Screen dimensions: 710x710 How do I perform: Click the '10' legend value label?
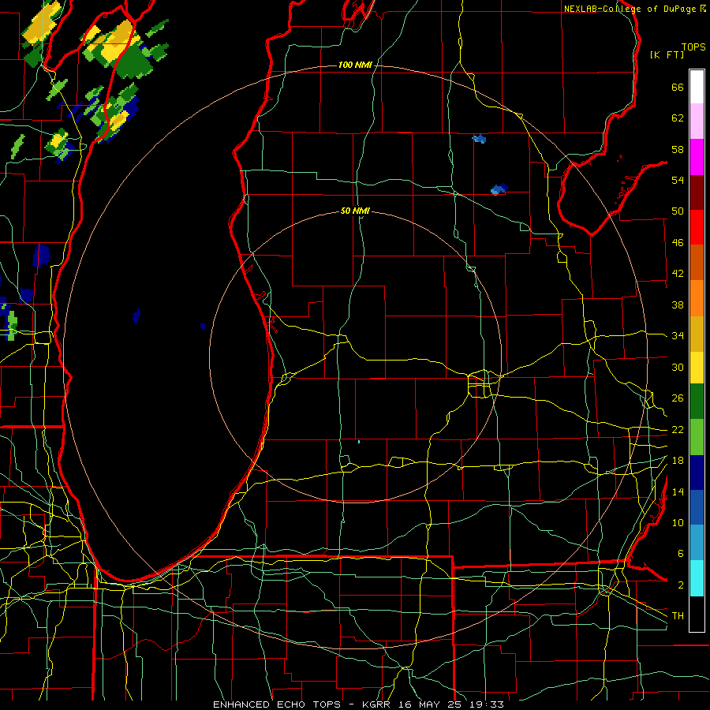678,522
